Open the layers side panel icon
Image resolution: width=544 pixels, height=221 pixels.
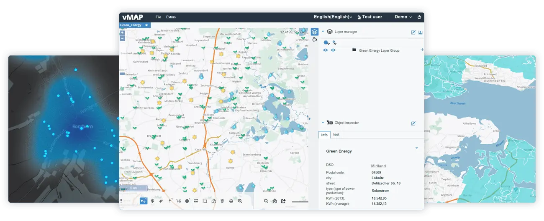point(315,32)
